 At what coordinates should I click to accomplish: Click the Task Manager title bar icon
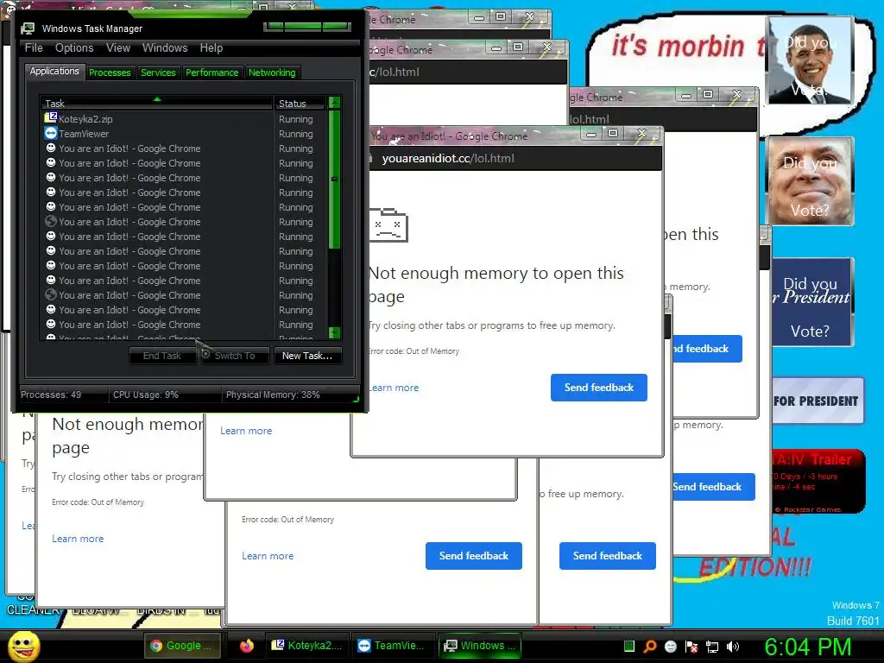pos(28,28)
